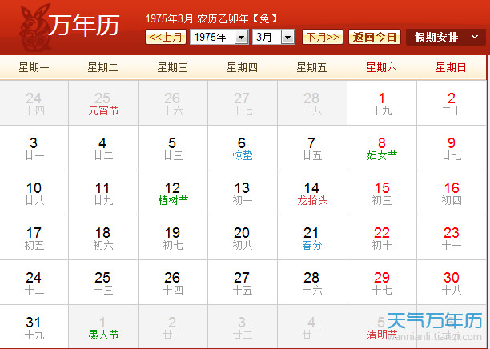Select March 22 初十

click(382, 238)
